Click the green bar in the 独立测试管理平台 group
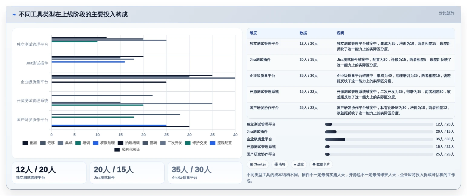 [x=74, y=42]
